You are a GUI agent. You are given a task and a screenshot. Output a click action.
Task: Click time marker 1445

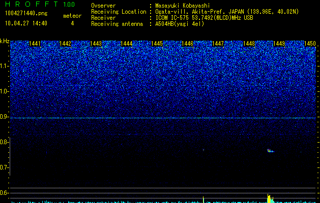pyautogui.click(x=157, y=44)
